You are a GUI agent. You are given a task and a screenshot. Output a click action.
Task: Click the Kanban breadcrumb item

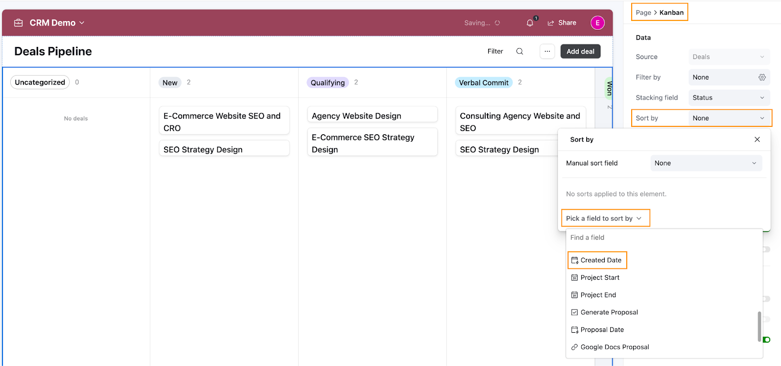pyautogui.click(x=672, y=13)
